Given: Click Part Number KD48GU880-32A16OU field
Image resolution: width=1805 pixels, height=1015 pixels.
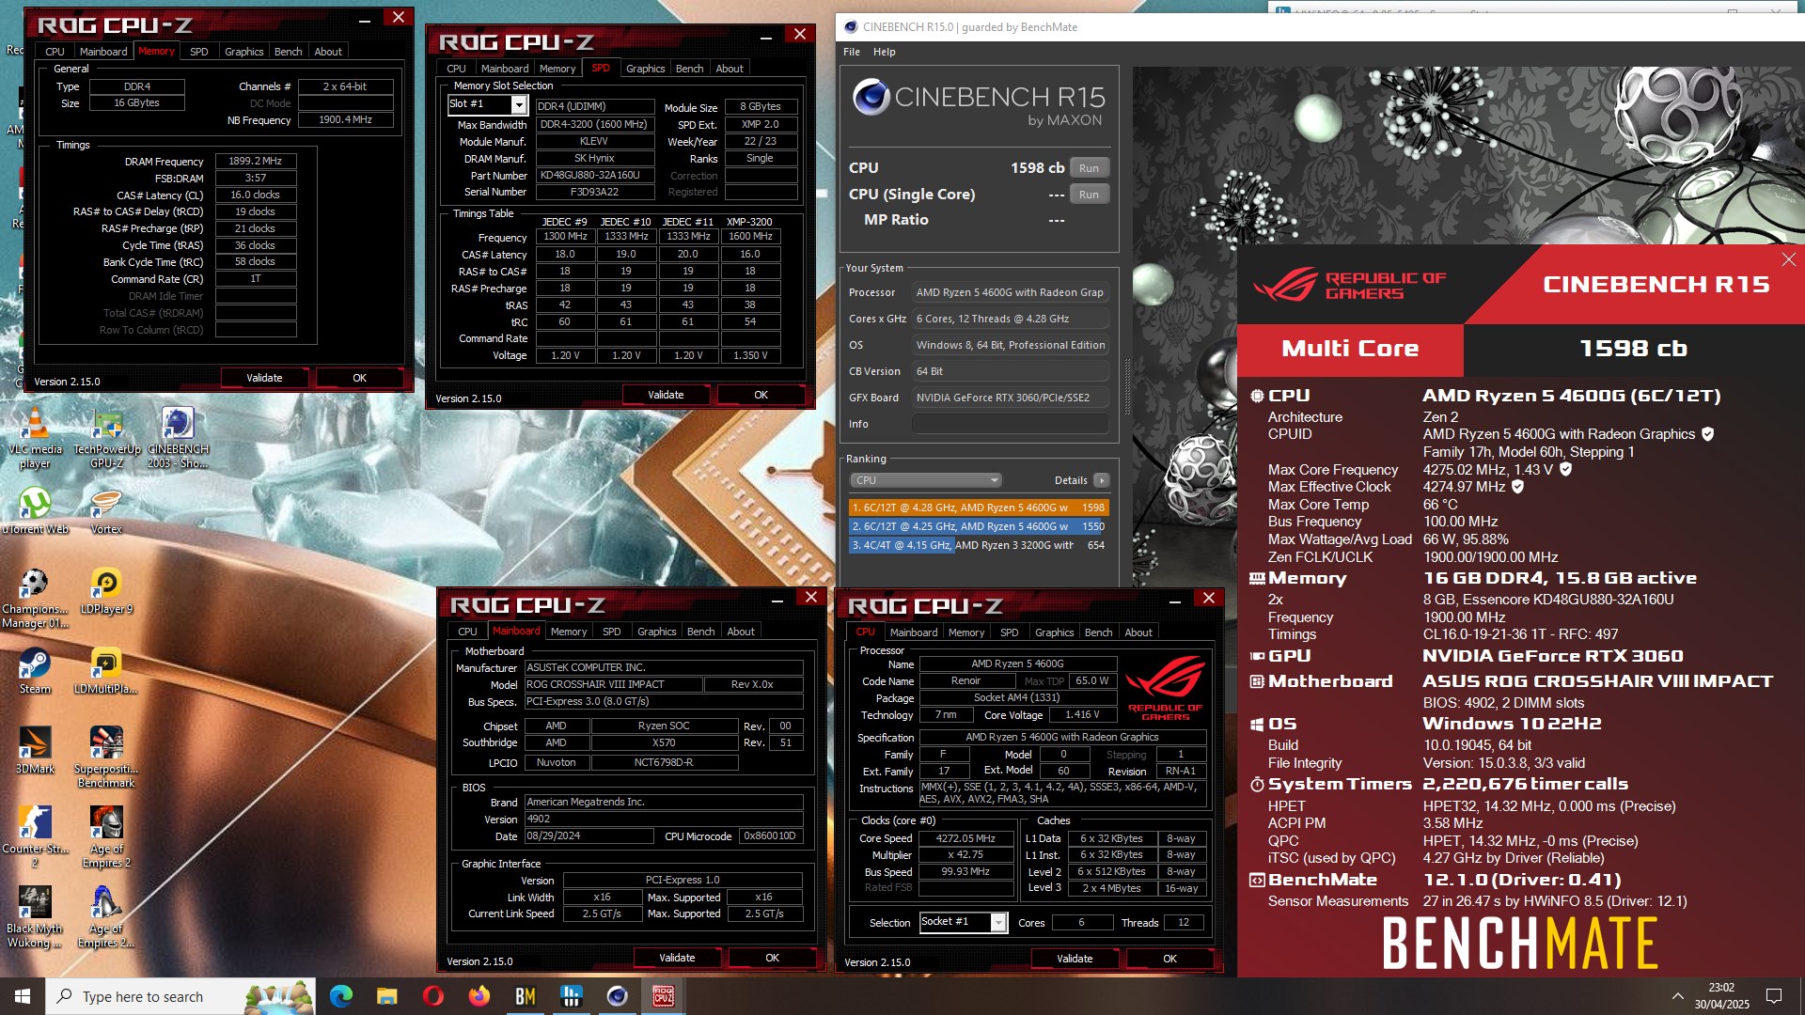Looking at the screenshot, I should (595, 176).
